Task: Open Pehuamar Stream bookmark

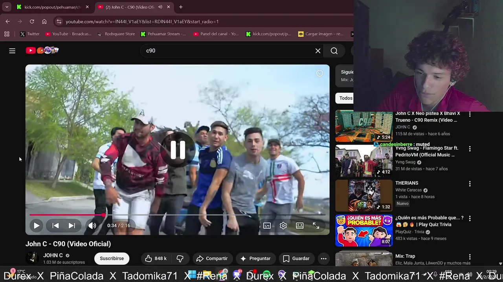Action: point(163,34)
